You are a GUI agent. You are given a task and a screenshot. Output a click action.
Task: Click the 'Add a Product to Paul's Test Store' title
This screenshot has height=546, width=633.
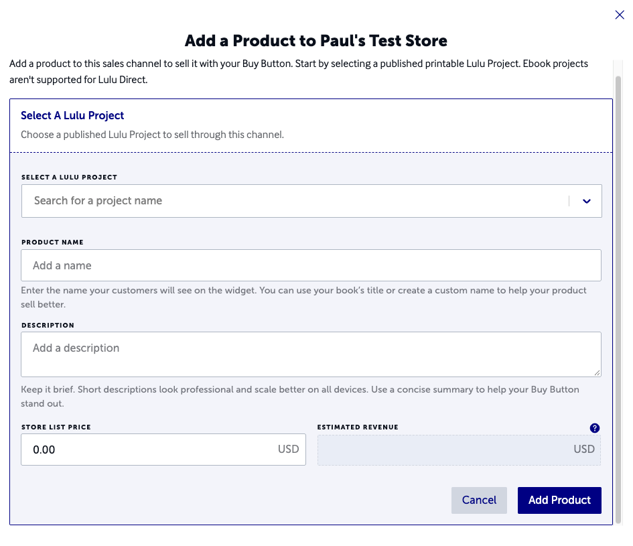[315, 41]
